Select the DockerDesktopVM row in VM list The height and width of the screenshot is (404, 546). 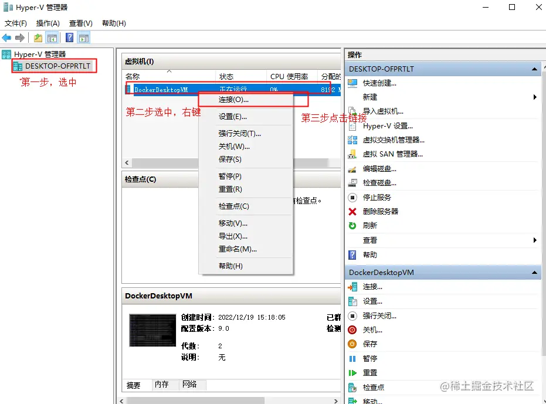(232, 90)
